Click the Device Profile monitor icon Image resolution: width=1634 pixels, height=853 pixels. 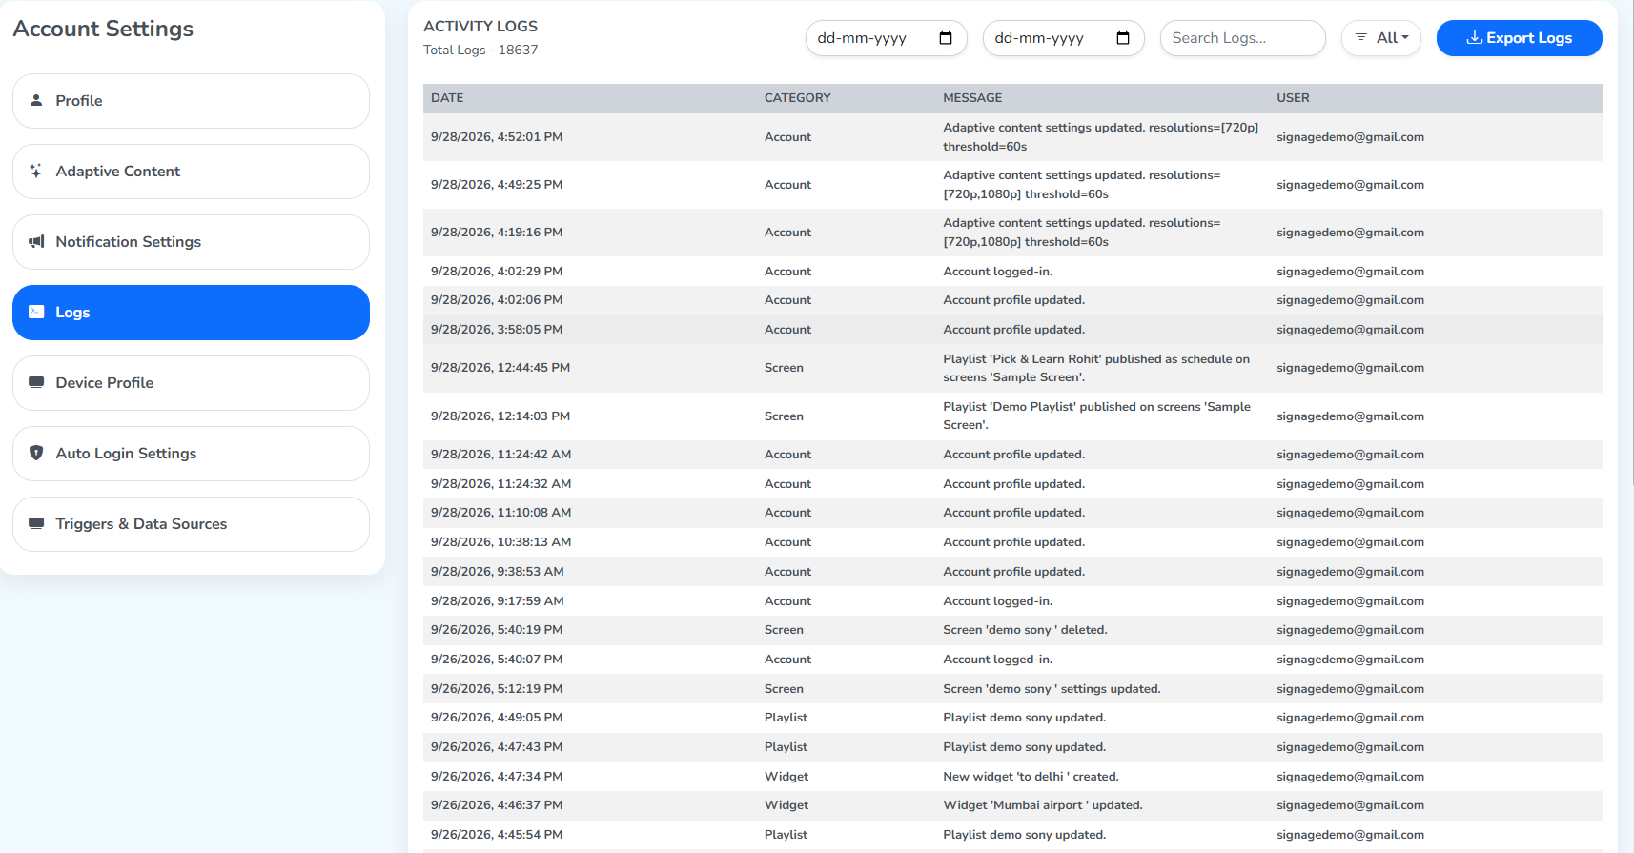(x=36, y=382)
